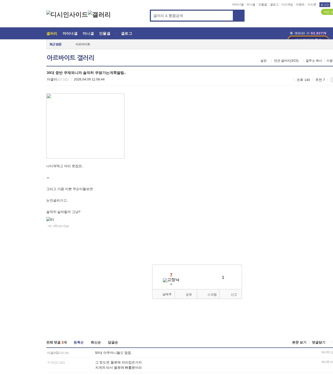Viewport: 333px width, 375px height.
Task: Collapse comments with 댓글닫기
Action: pos(318,342)
